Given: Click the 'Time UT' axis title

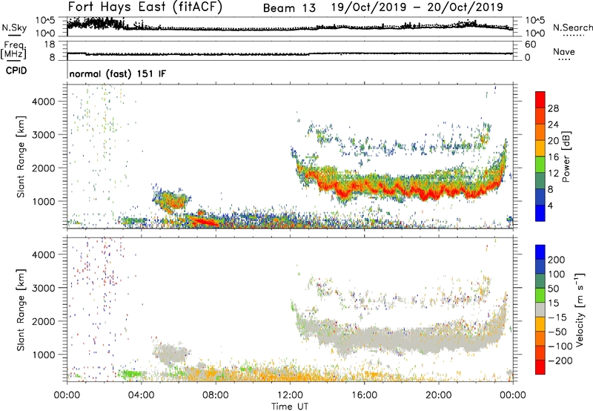Looking at the screenshot, I should tap(290, 407).
